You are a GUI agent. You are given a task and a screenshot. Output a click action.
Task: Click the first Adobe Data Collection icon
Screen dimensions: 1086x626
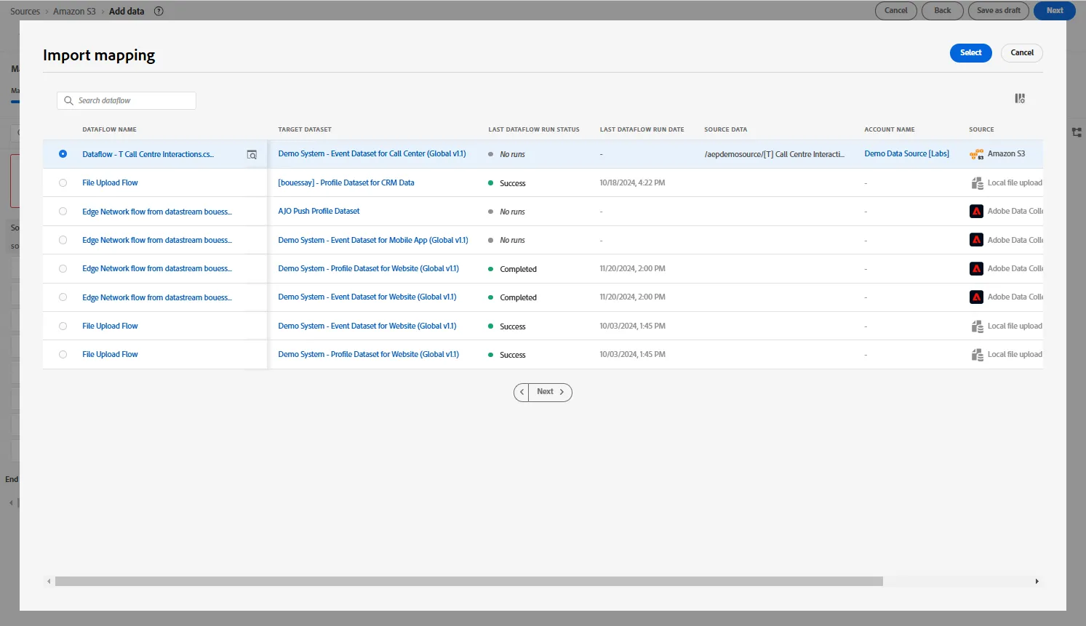977,212
